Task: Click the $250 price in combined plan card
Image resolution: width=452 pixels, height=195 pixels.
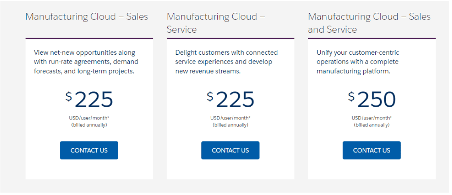Action: [x=372, y=100]
